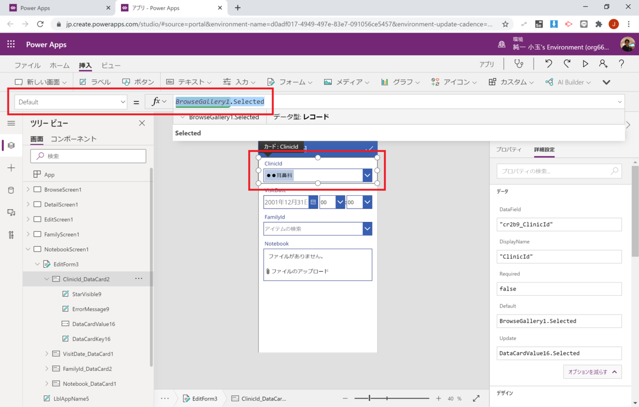Expand the ribbon overflow chevron
The image size is (639, 407).
pos(607,82)
